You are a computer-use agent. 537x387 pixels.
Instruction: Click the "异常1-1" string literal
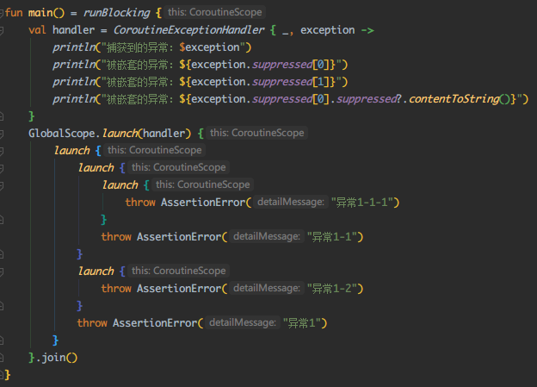(331, 237)
